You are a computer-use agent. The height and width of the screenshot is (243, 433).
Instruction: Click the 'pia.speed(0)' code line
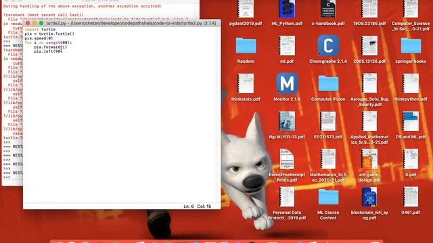coord(39,38)
